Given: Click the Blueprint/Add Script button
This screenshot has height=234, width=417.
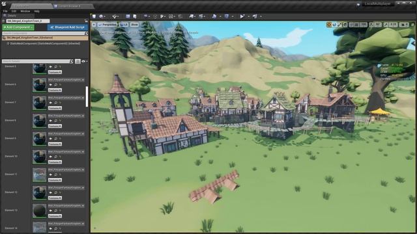Looking at the screenshot, I should coord(67,27).
